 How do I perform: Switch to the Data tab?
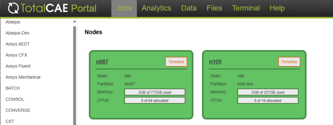pos(189,8)
